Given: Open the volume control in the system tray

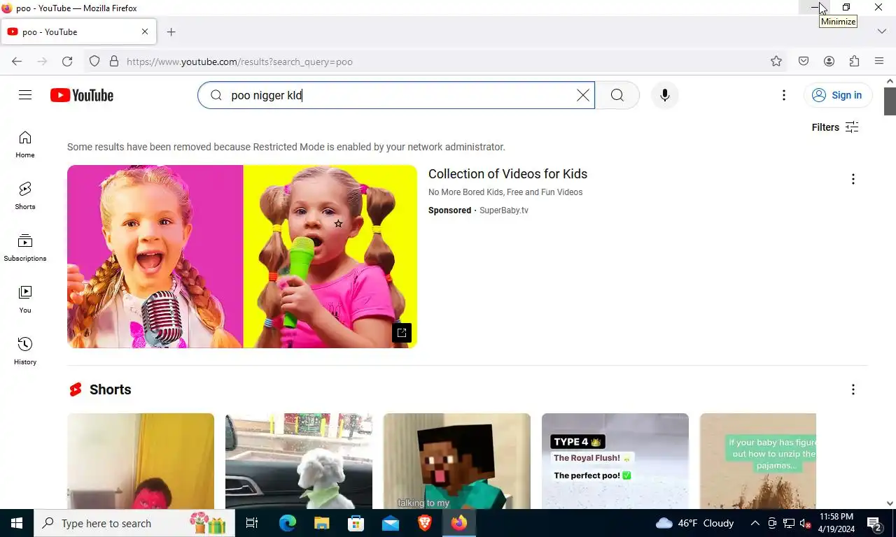Looking at the screenshot, I should click(x=805, y=523).
